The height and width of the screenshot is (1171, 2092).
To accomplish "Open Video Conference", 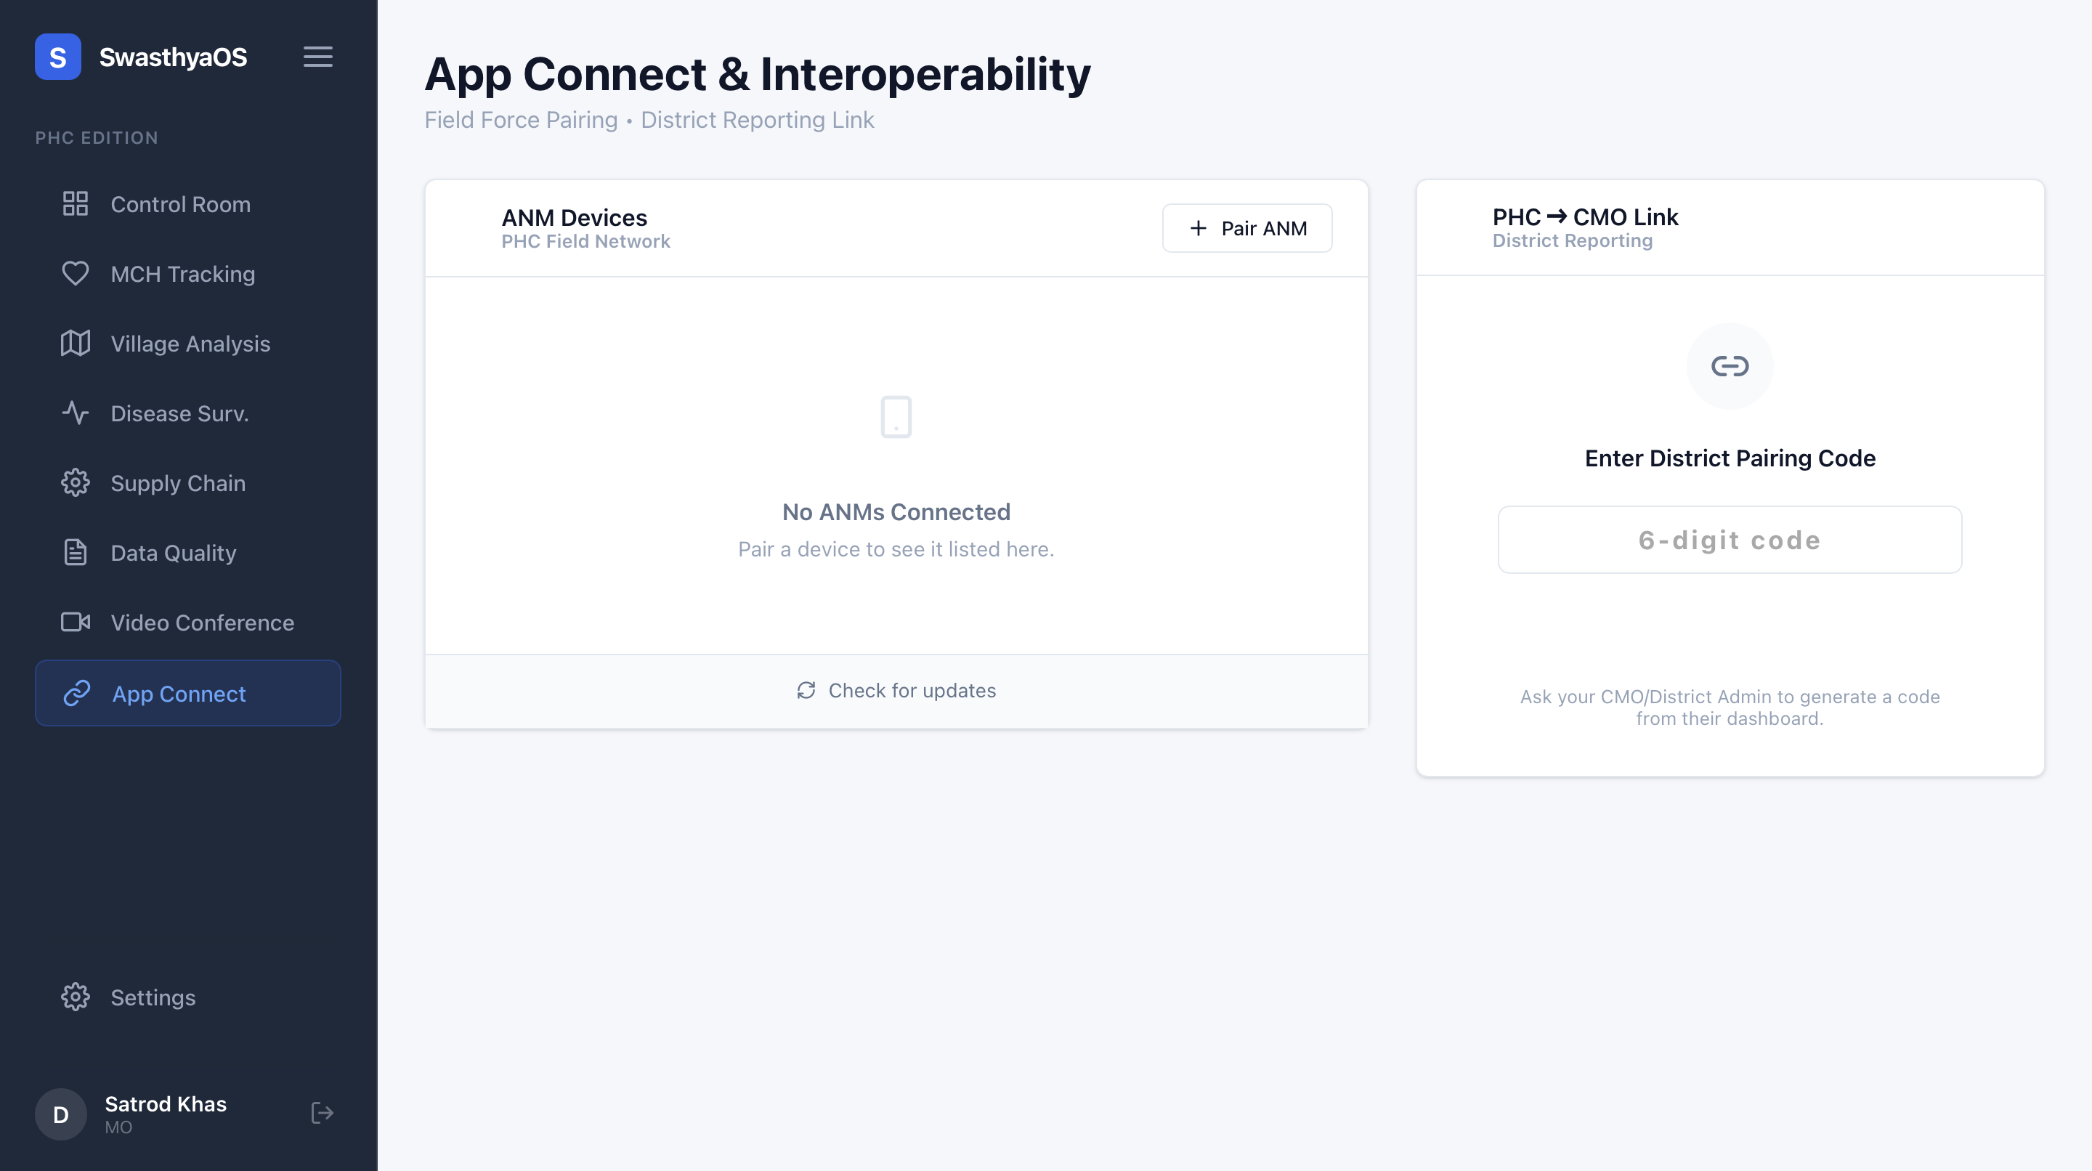I will 187,623.
